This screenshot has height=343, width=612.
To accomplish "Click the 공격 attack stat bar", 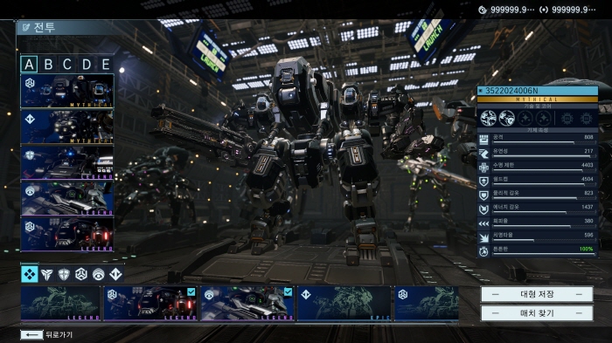I will [x=538, y=139].
